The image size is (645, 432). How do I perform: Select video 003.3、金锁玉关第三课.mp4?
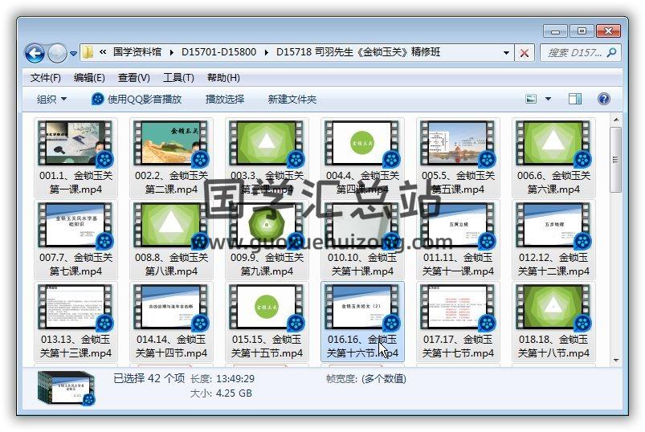point(267,158)
